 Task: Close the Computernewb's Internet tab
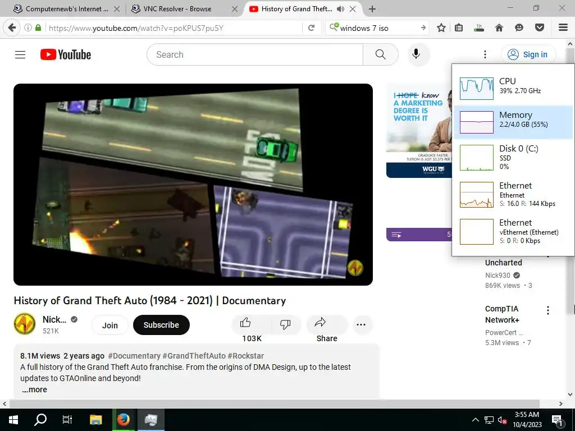pyautogui.click(x=117, y=9)
